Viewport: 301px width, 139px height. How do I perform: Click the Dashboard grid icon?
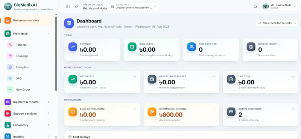click(x=69, y=23)
